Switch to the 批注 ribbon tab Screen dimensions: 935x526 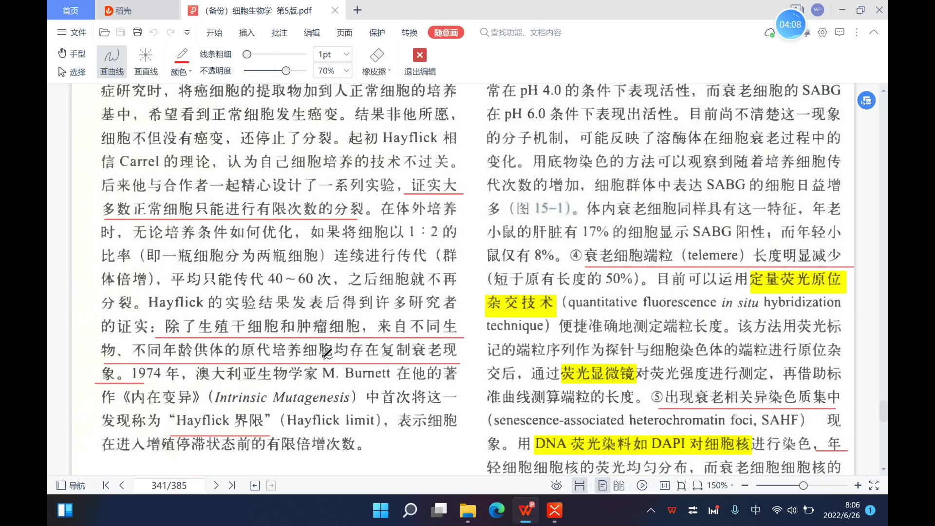click(279, 33)
